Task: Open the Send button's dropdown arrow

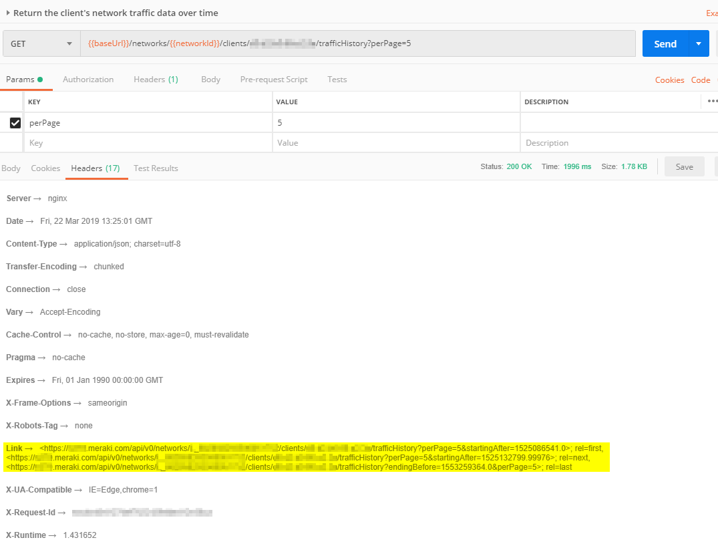Action: [x=699, y=43]
